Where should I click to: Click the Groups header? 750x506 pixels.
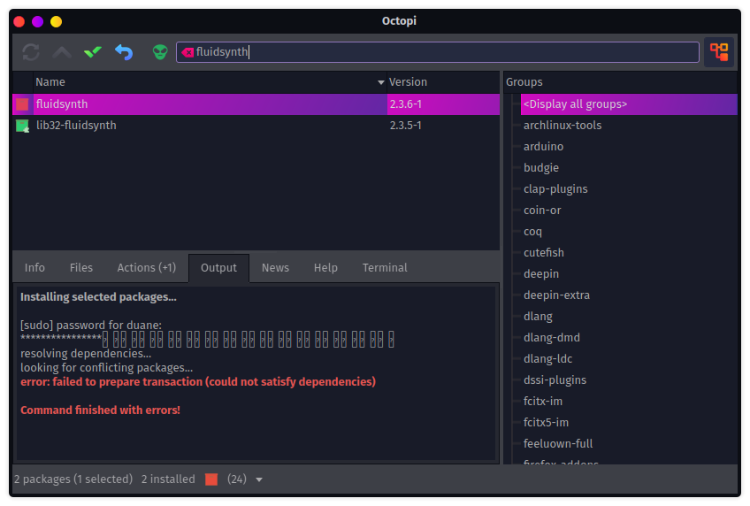(620, 82)
